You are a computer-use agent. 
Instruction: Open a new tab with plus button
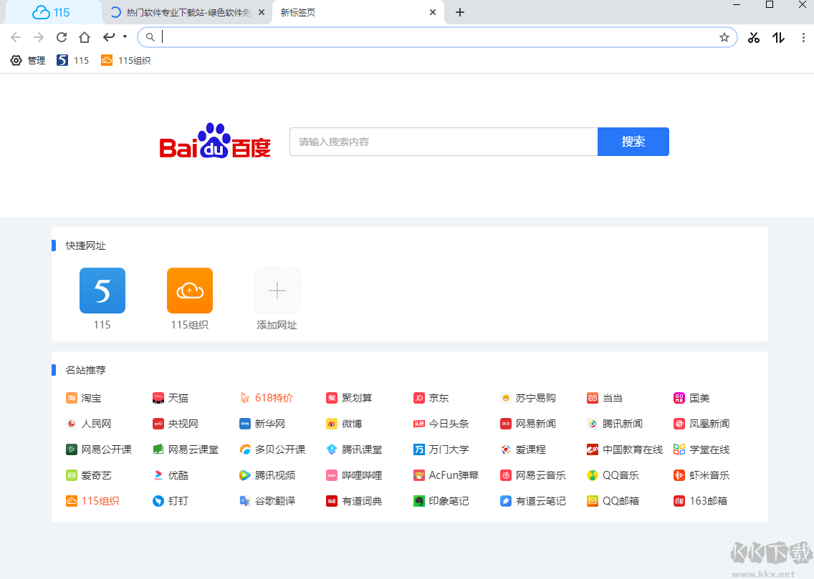tap(459, 12)
